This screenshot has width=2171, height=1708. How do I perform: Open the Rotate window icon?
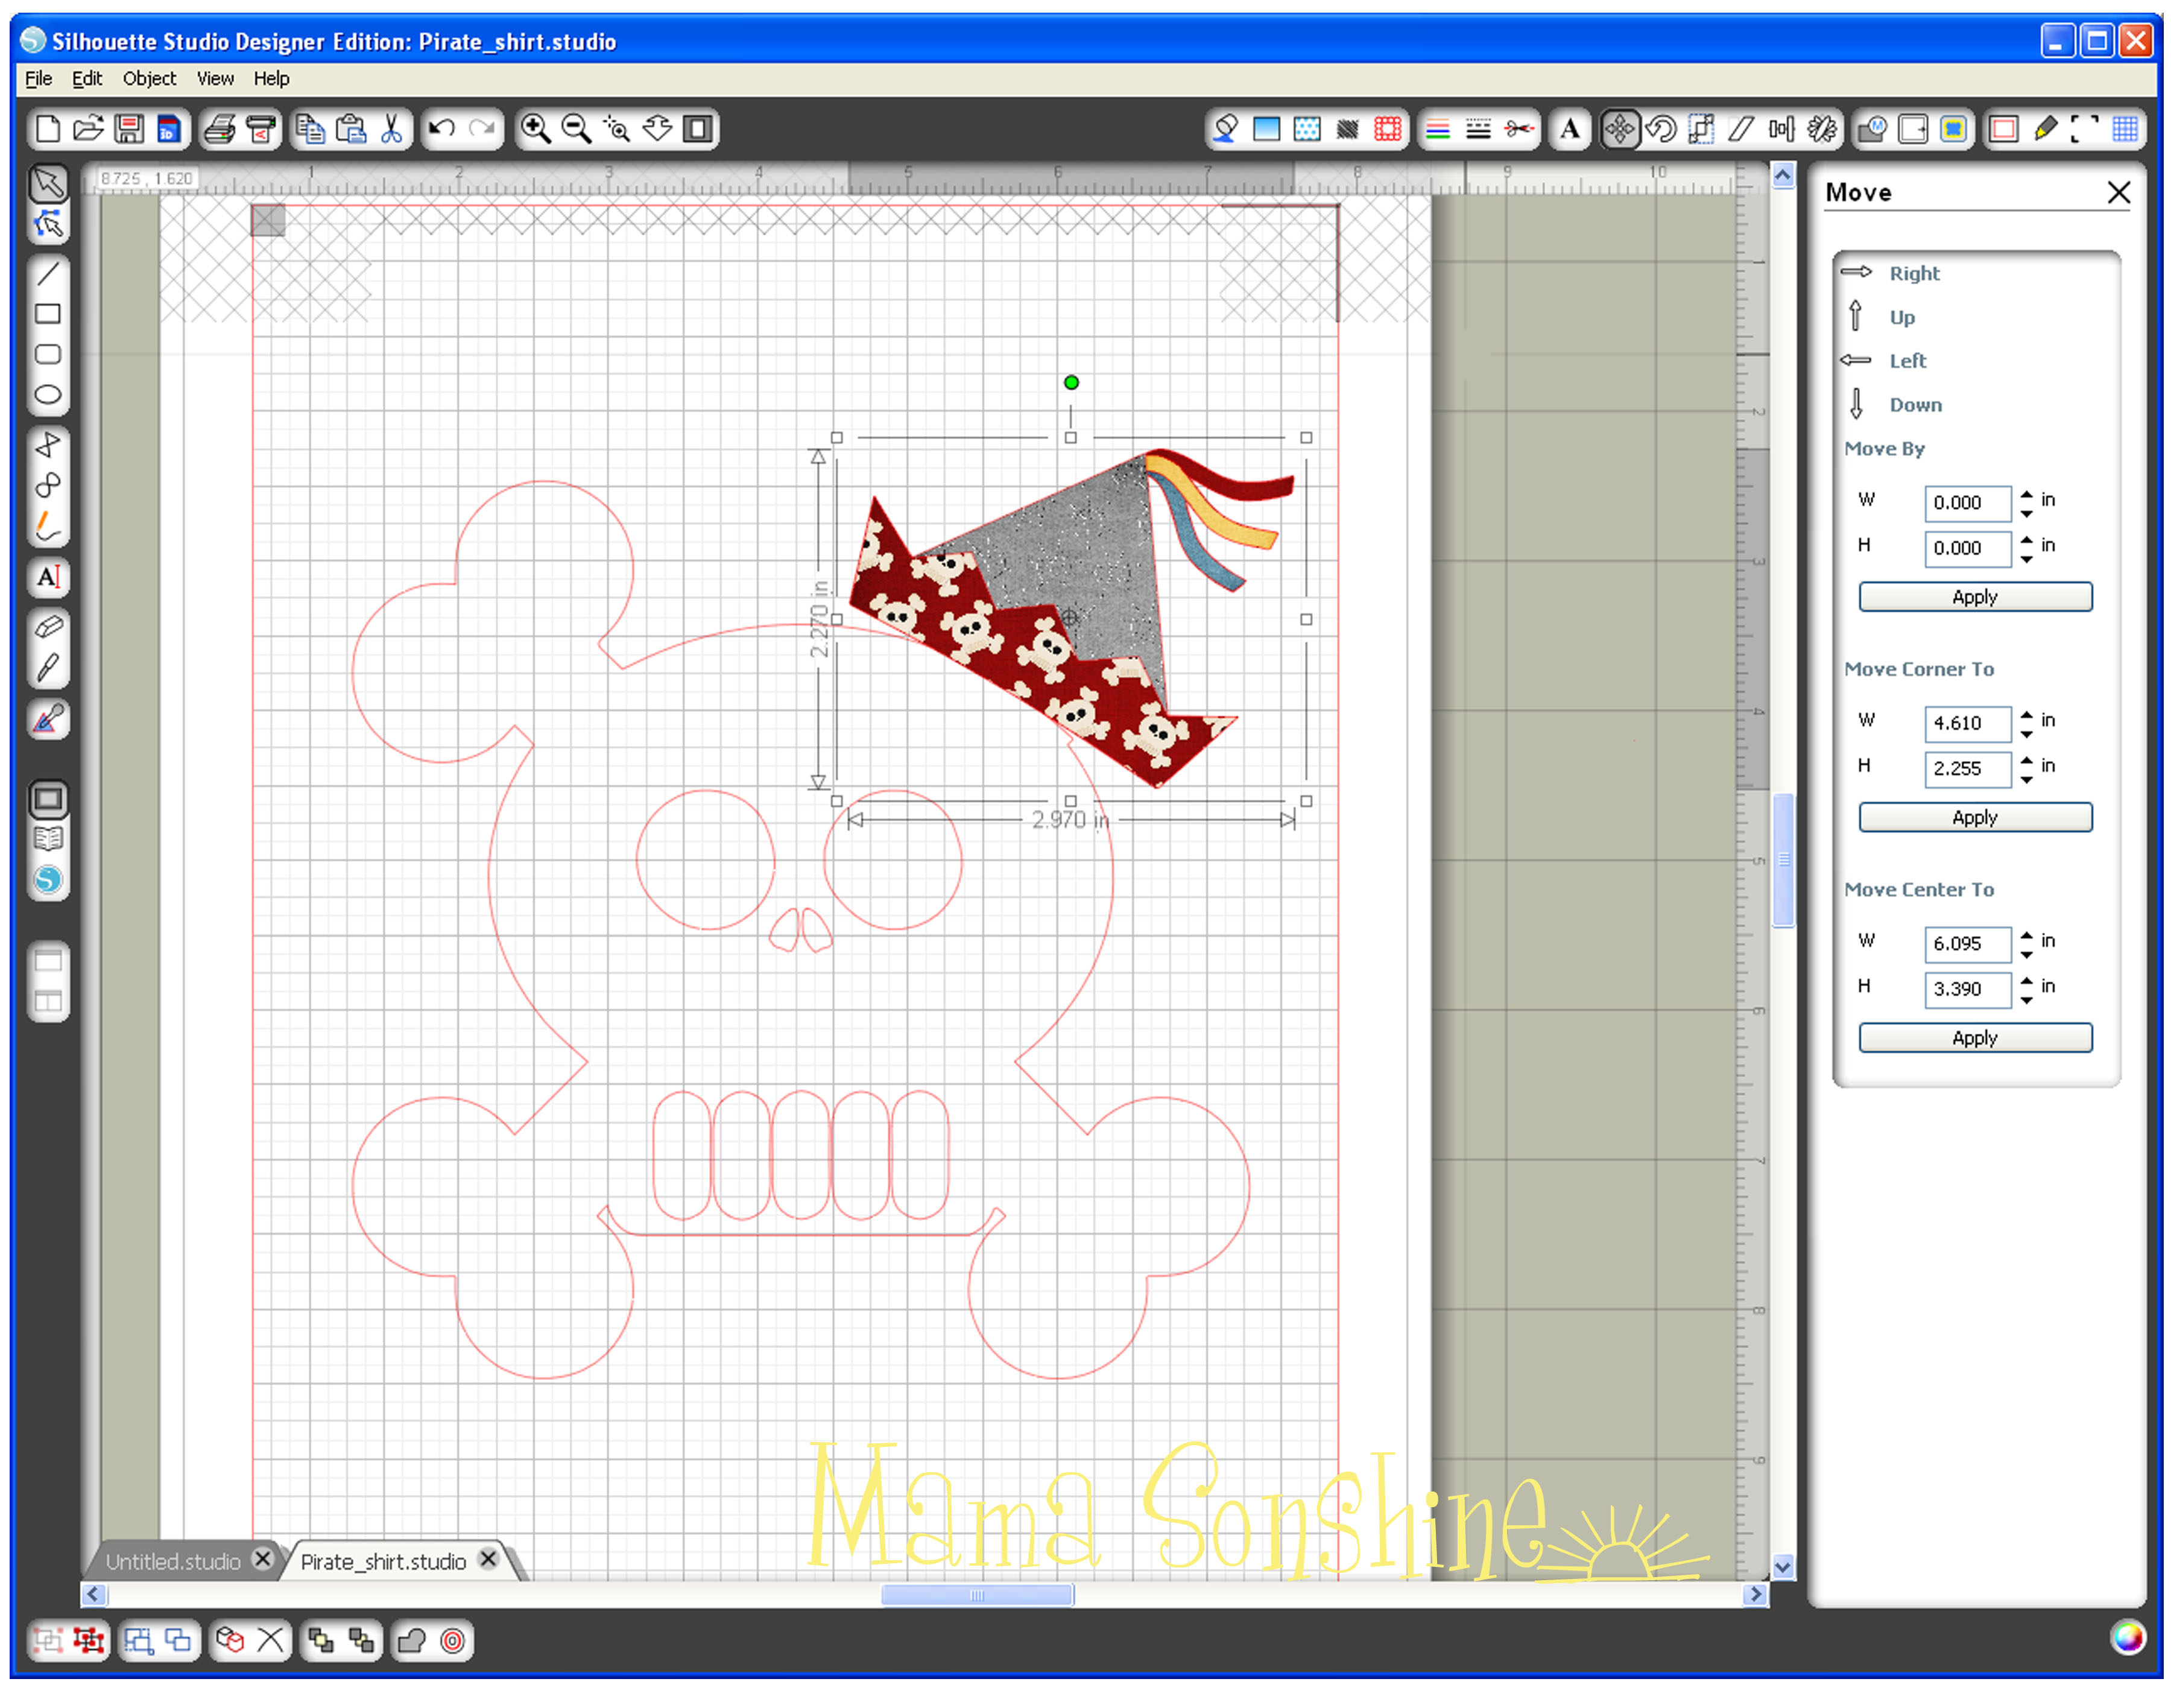1661,129
